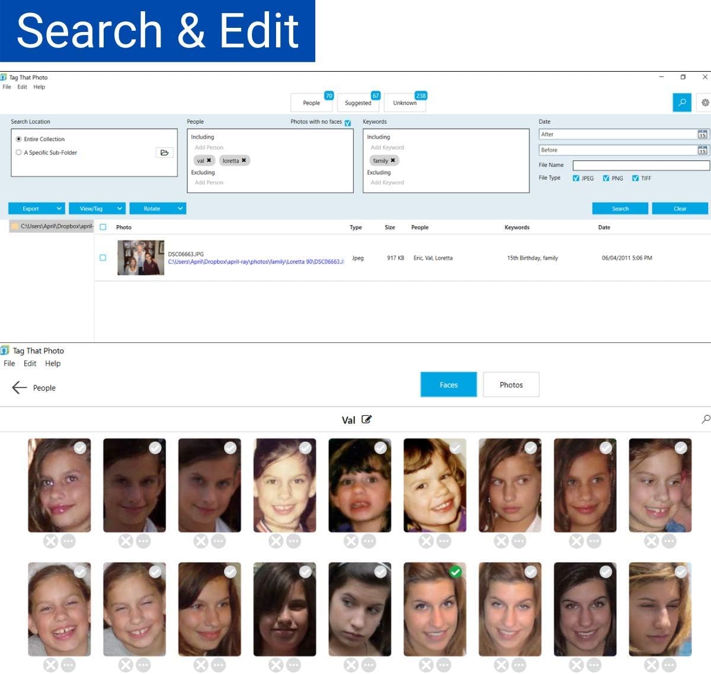Image resolution: width=711 pixels, height=674 pixels.
Task: Toggle the Photos with no faces checkbox
Action: coord(348,123)
